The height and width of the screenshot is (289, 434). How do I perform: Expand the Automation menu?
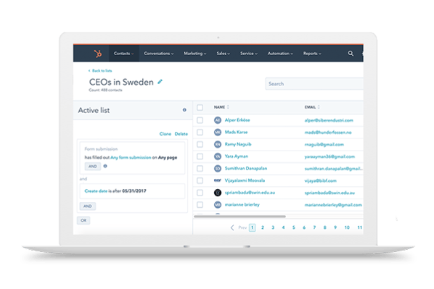[280, 54]
